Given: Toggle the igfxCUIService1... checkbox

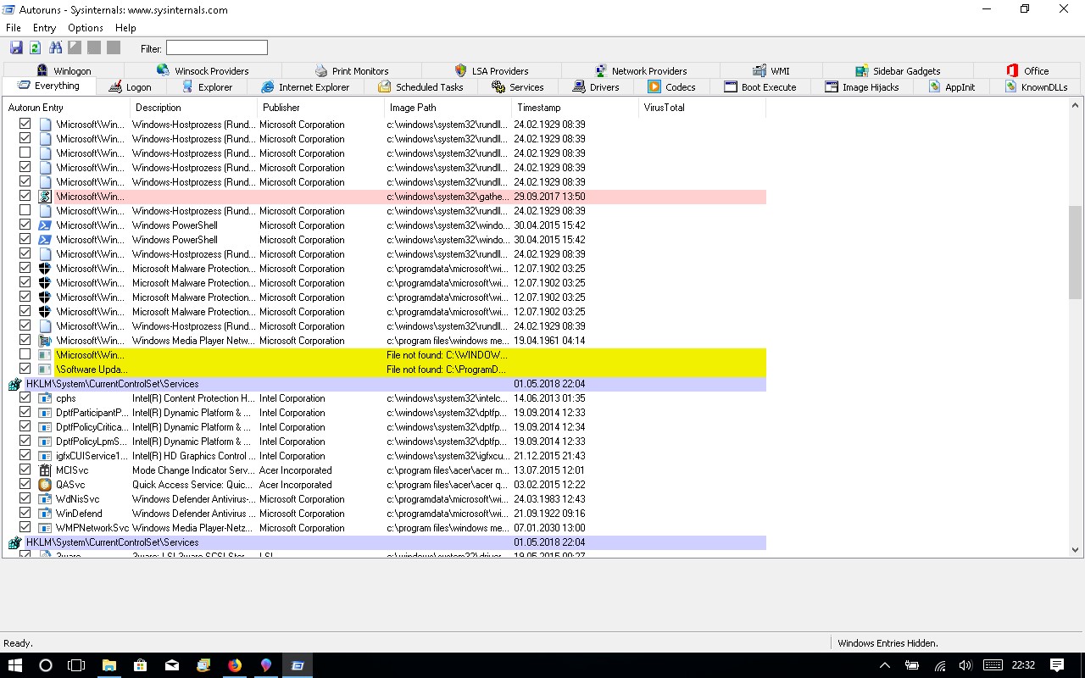Looking at the screenshot, I should 25,456.
